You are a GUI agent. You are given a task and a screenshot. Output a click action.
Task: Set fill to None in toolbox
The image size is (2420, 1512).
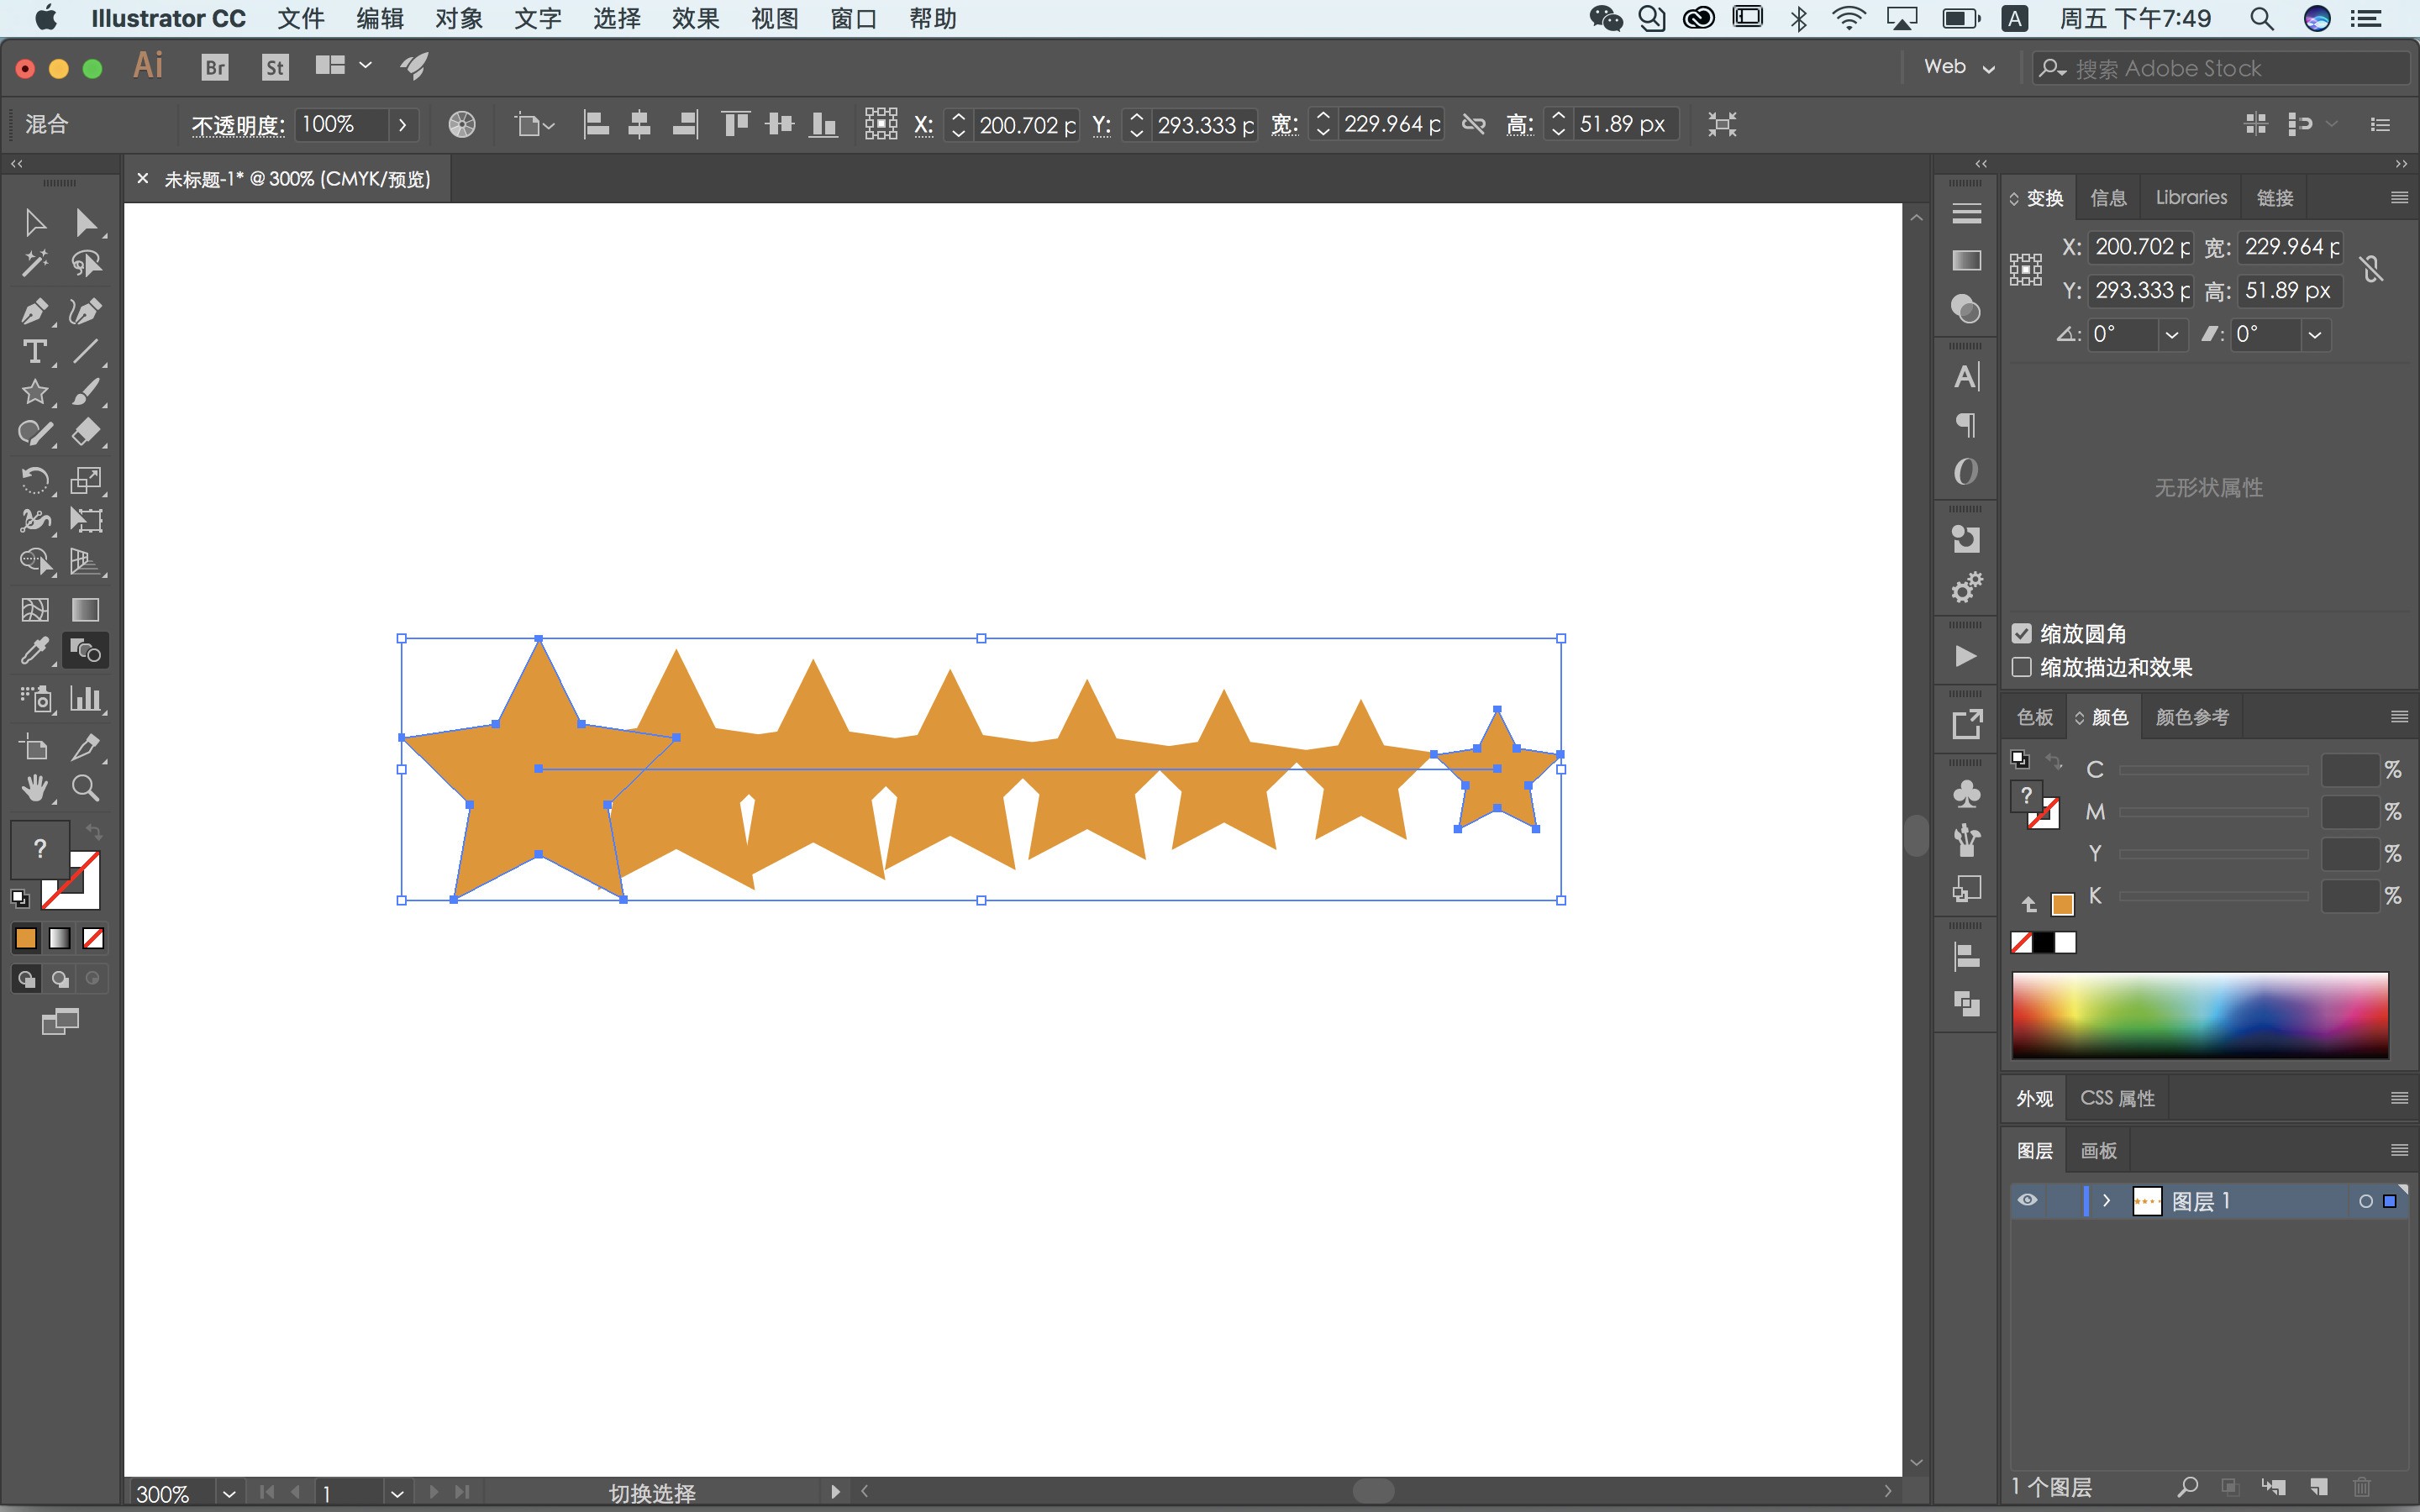93,938
